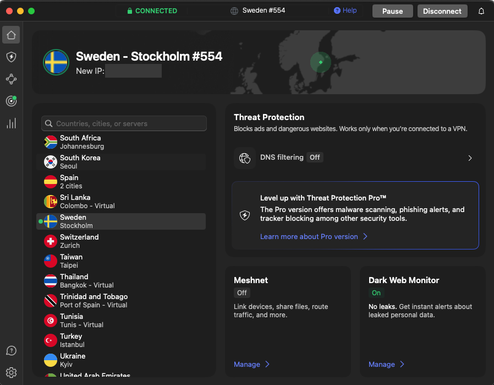Click the green server location dot on map
Viewport: 494px width, 385px height.
[320, 62]
